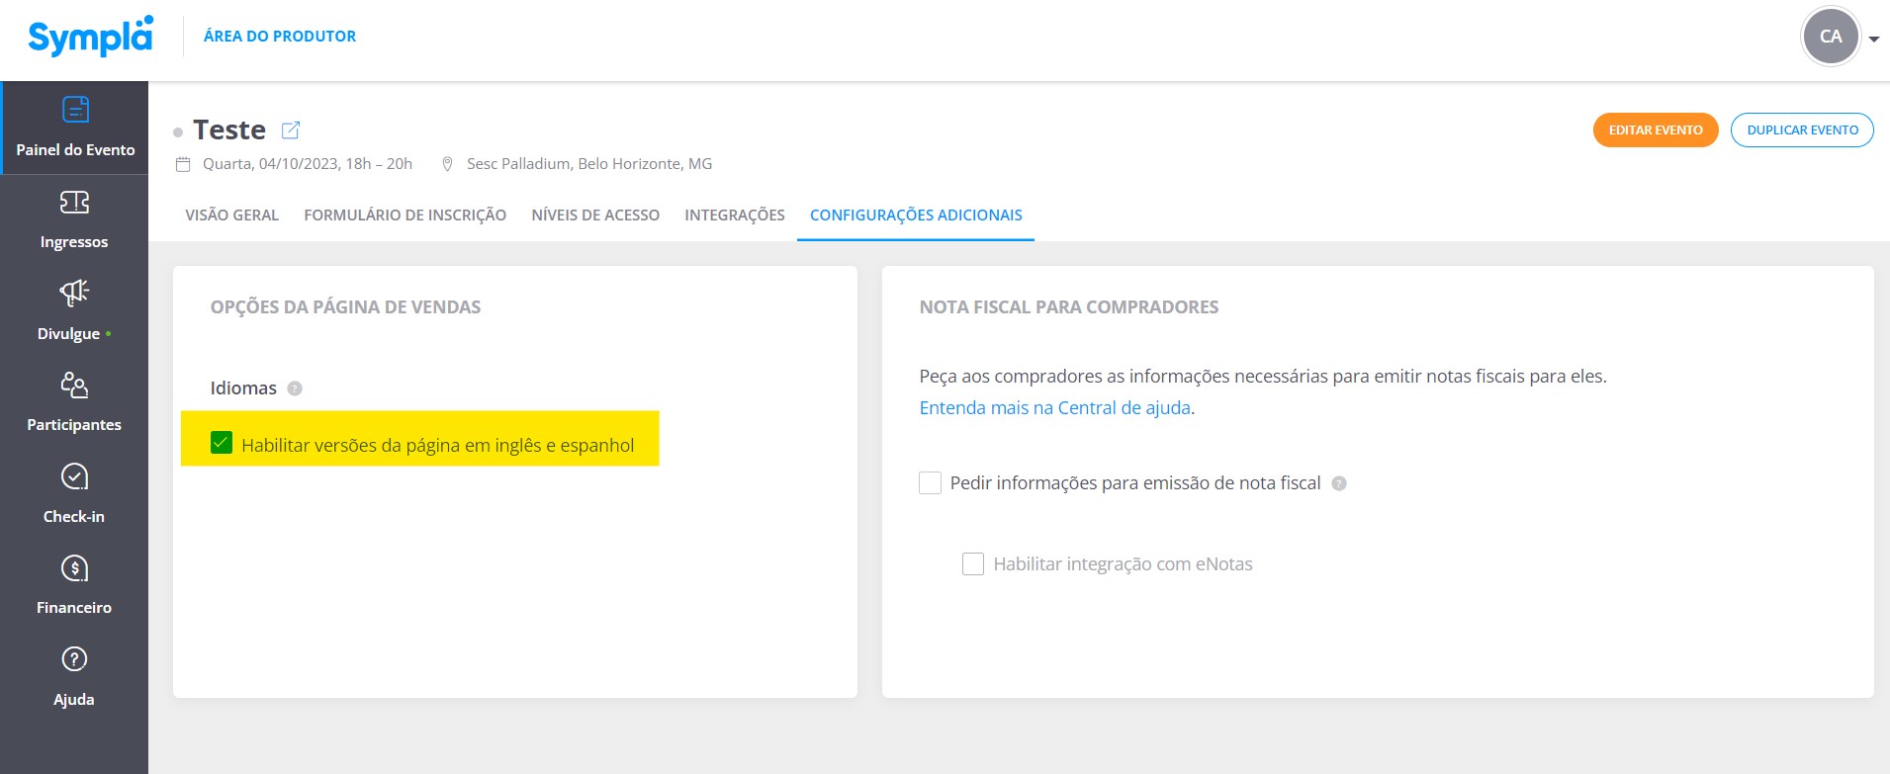Click the Teste event title
The width and height of the screenshot is (1890, 774).
pos(229,129)
